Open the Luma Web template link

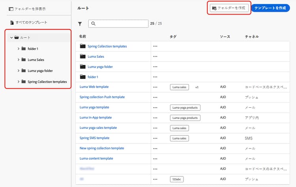click(x=94, y=87)
